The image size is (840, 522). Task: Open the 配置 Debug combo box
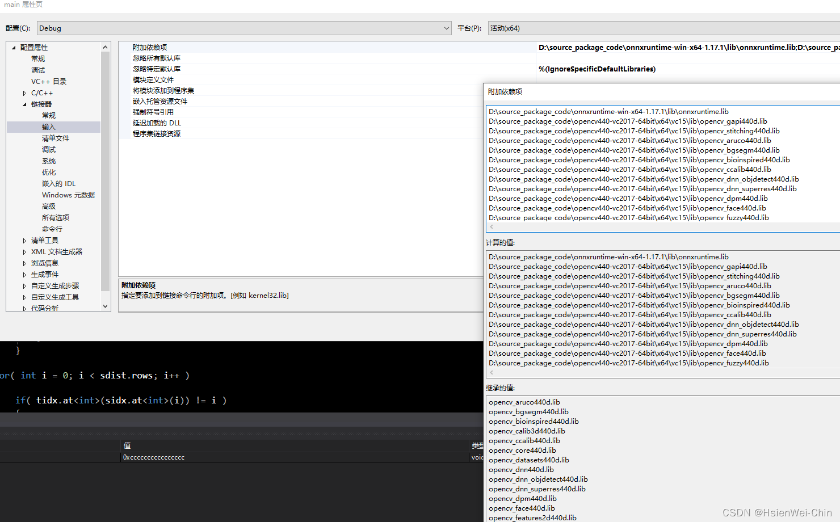tap(244, 28)
